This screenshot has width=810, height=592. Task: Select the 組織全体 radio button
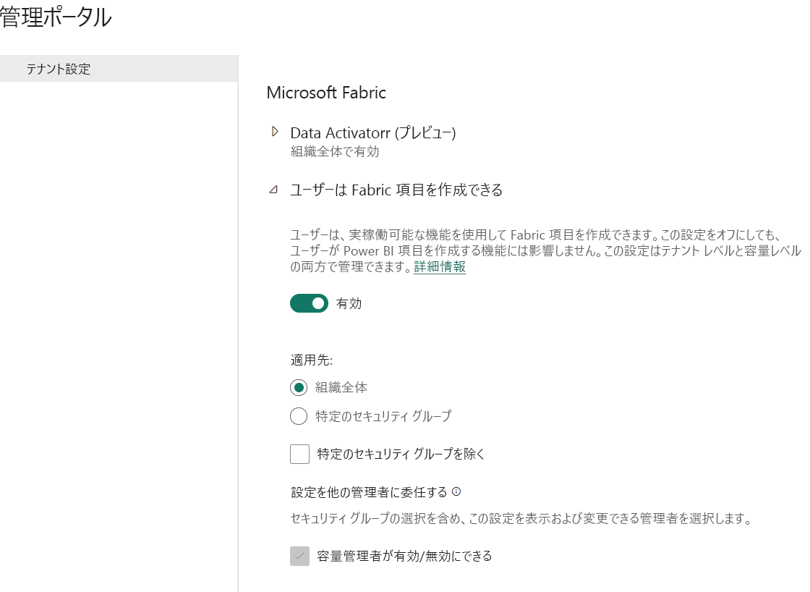click(299, 387)
